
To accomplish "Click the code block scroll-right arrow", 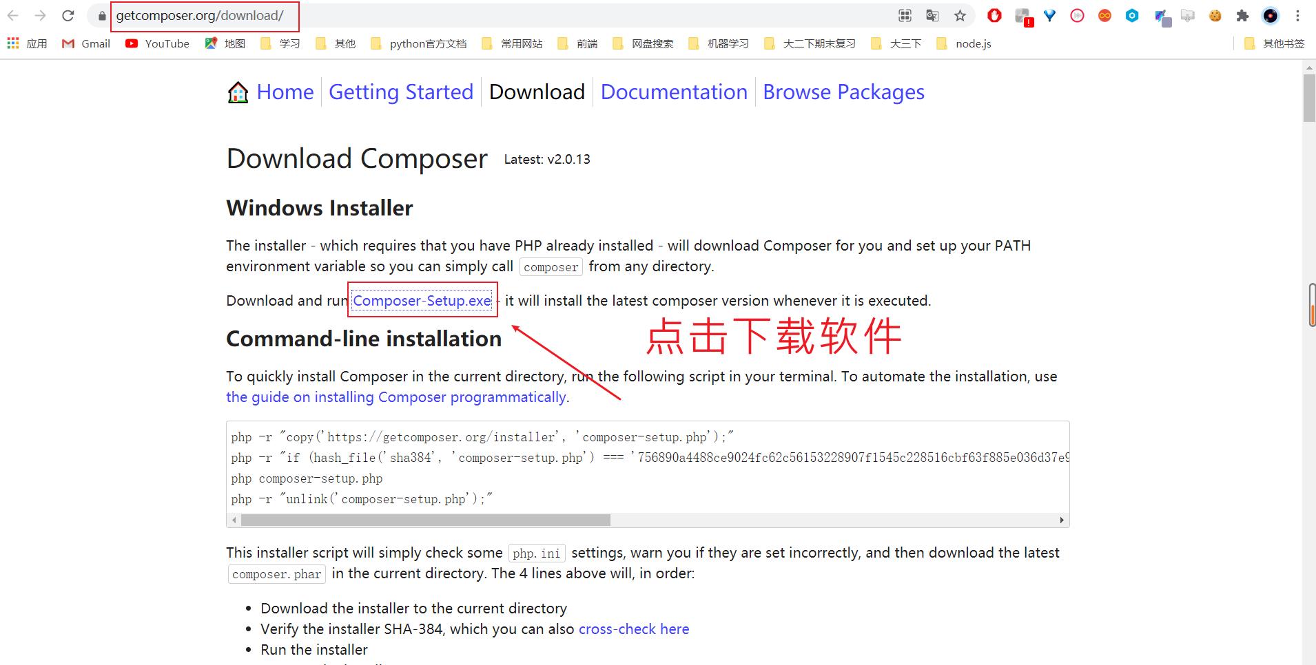I will point(1062,520).
